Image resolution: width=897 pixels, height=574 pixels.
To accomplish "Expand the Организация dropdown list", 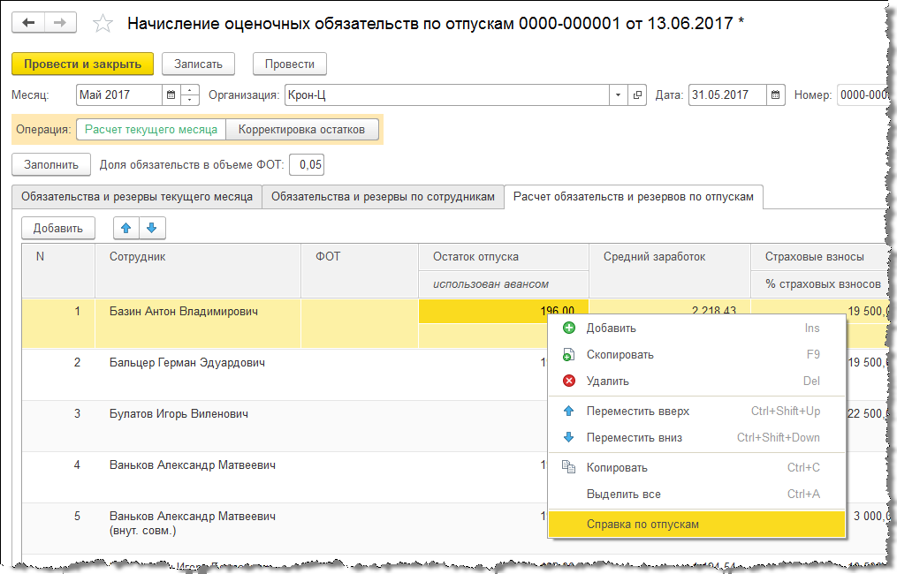I will coord(618,94).
